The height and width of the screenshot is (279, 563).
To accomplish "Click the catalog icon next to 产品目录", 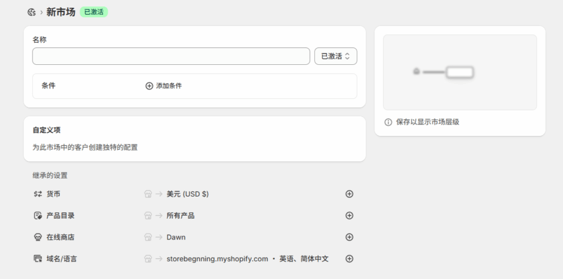I will [x=38, y=216].
